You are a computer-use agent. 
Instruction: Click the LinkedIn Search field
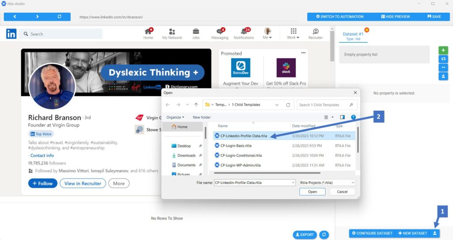(61, 34)
